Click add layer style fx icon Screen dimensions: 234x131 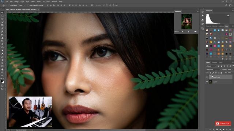[214, 130]
